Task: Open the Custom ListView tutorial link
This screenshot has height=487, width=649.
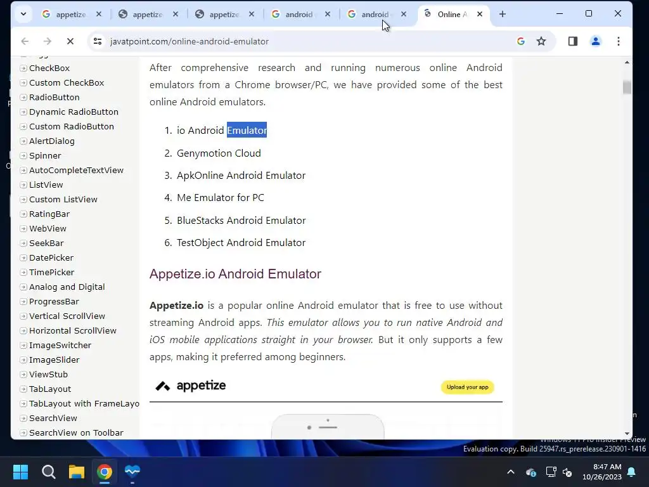Action: tap(63, 199)
